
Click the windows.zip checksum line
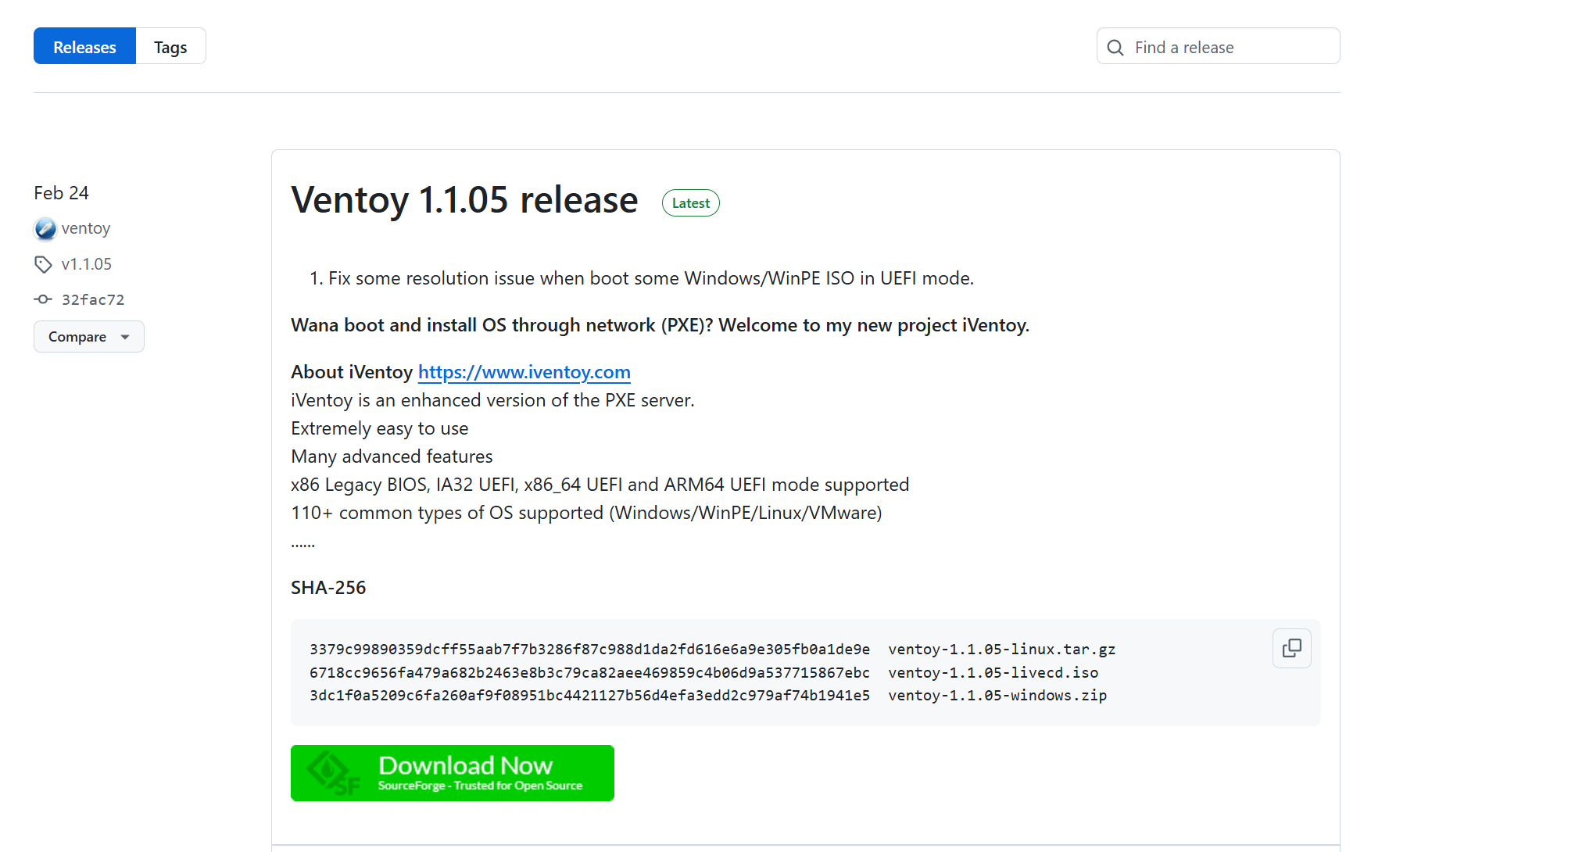click(x=707, y=696)
